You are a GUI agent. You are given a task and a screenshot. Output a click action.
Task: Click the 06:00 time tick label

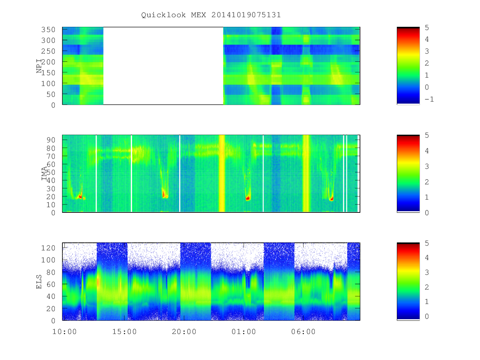tap(304, 332)
